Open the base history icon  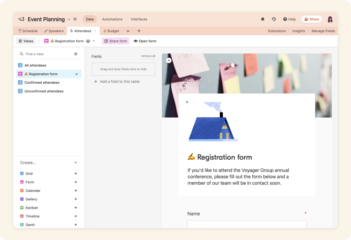(x=274, y=19)
